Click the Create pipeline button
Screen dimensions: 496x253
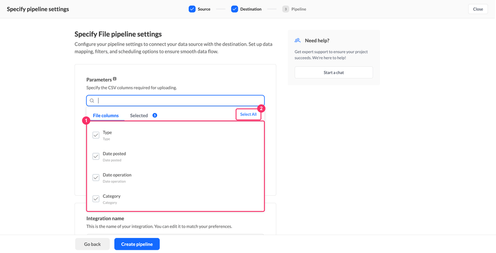pyautogui.click(x=137, y=244)
